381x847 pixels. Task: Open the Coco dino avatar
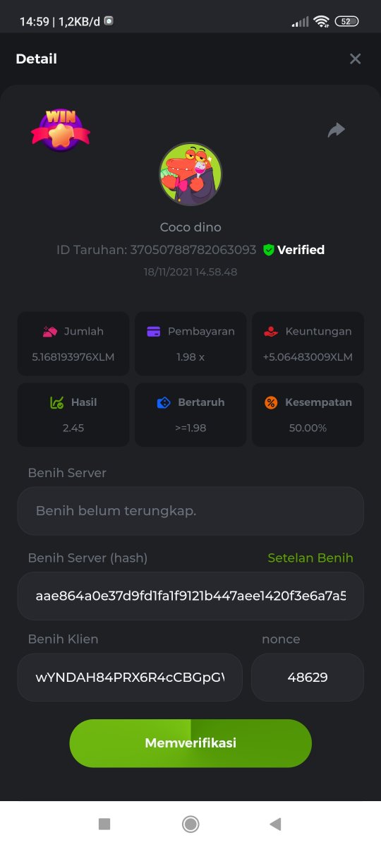point(190,174)
